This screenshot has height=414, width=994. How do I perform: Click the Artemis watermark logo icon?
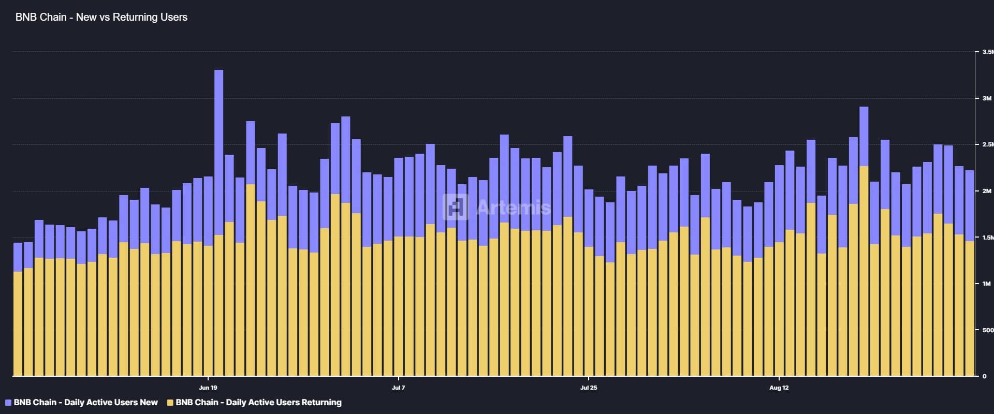coord(456,207)
